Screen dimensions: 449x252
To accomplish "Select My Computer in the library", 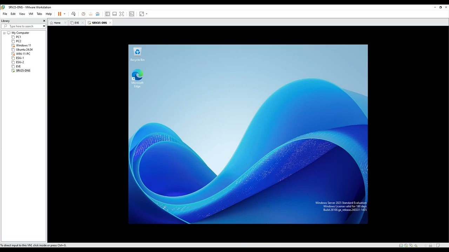I will 20,33.
